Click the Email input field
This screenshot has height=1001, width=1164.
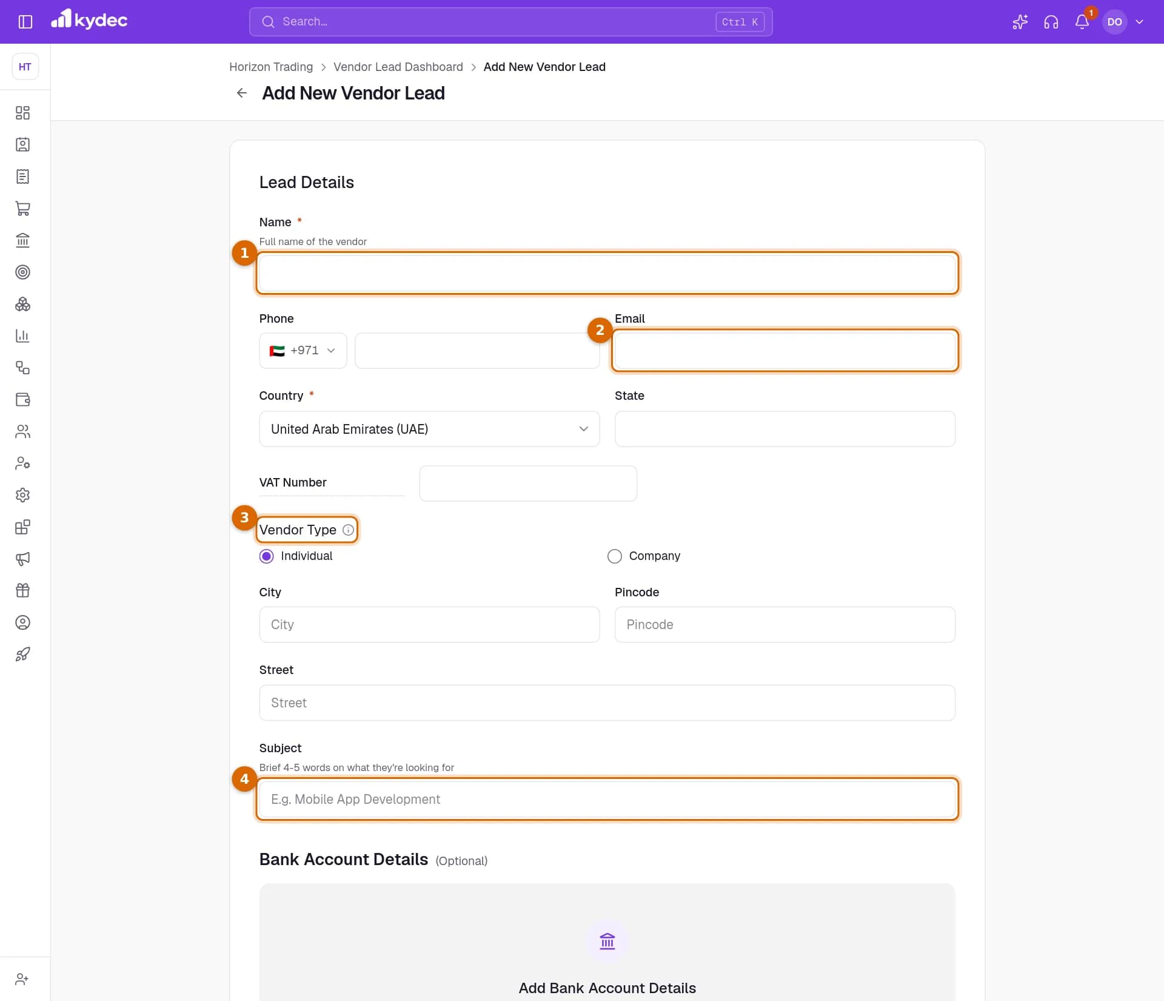pyautogui.click(x=784, y=351)
